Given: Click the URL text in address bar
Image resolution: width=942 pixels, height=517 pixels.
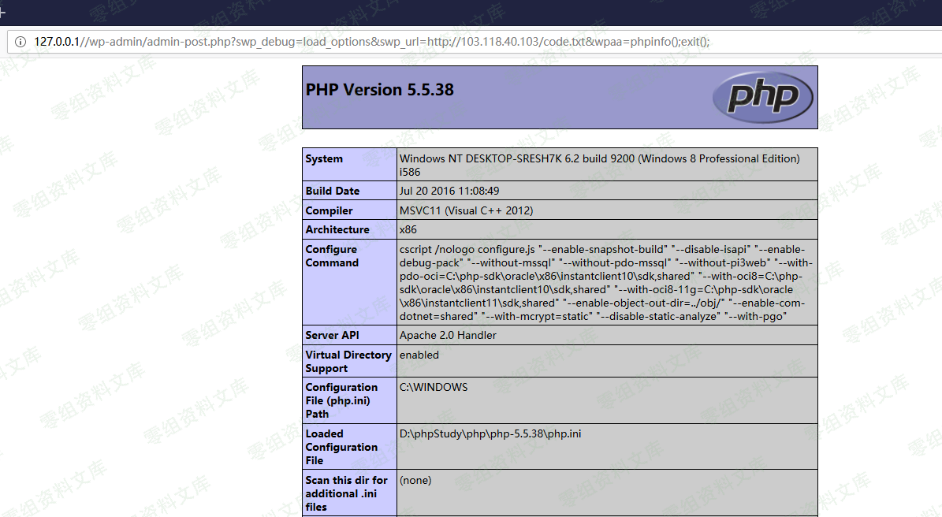Looking at the screenshot, I should point(370,42).
